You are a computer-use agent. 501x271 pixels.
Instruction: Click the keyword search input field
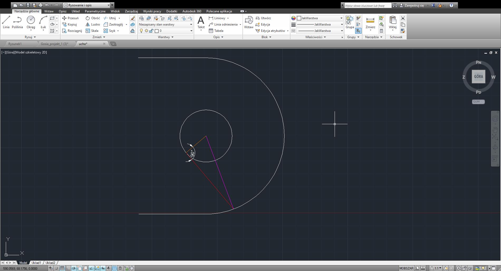pos(368,5)
